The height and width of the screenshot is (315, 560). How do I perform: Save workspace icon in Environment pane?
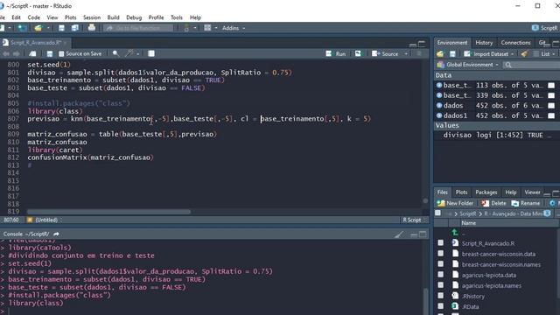tap(452, 54)
